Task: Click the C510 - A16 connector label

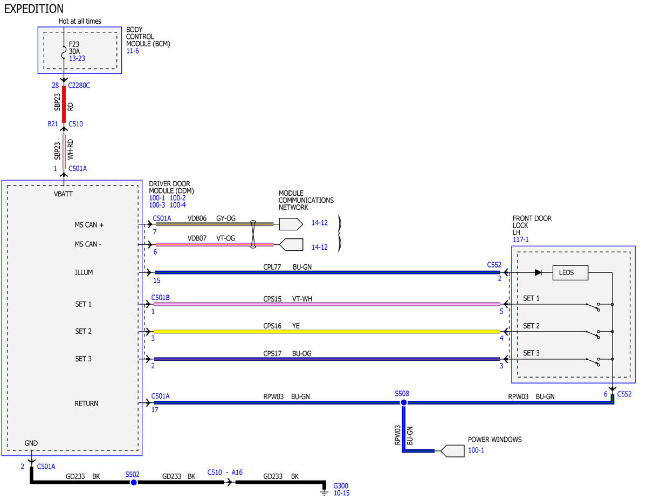Action: (225, 472)
